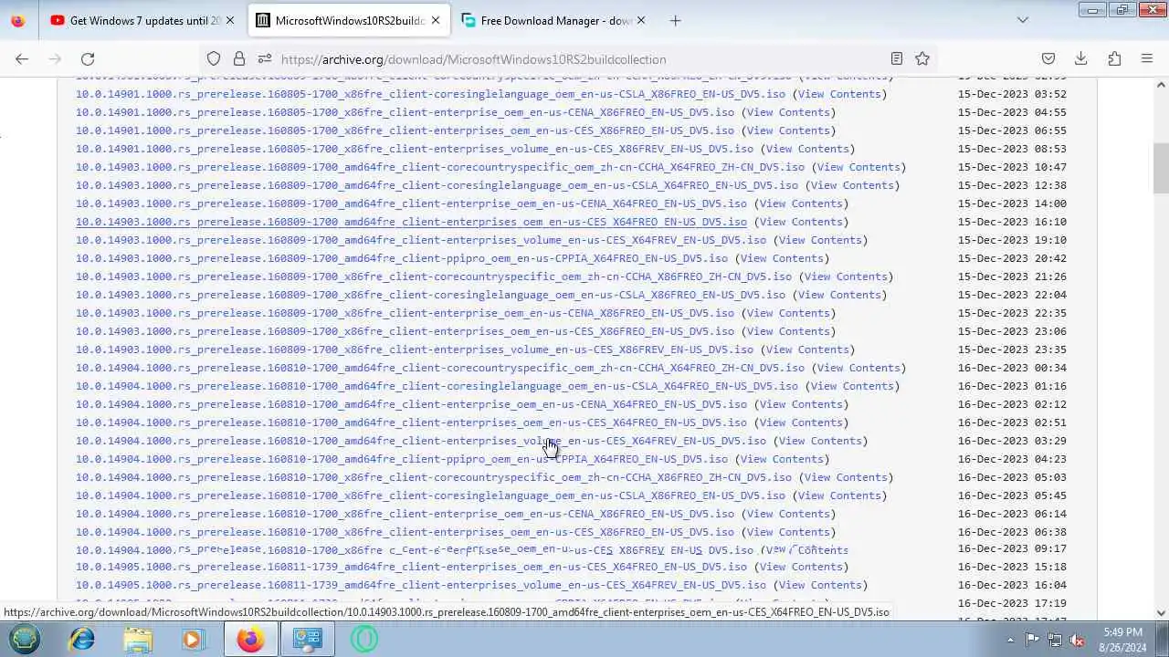Click the scrollbar down arrow
This screenshot has height=657, width=1169.
[1161, 613]
